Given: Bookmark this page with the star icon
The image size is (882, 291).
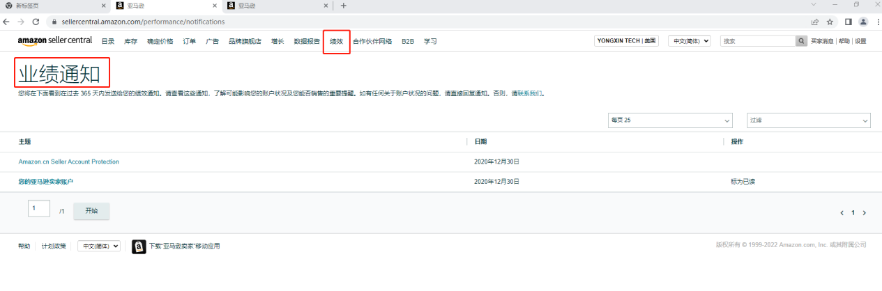Looking at the screenshot, I should (x=830, y=22).
